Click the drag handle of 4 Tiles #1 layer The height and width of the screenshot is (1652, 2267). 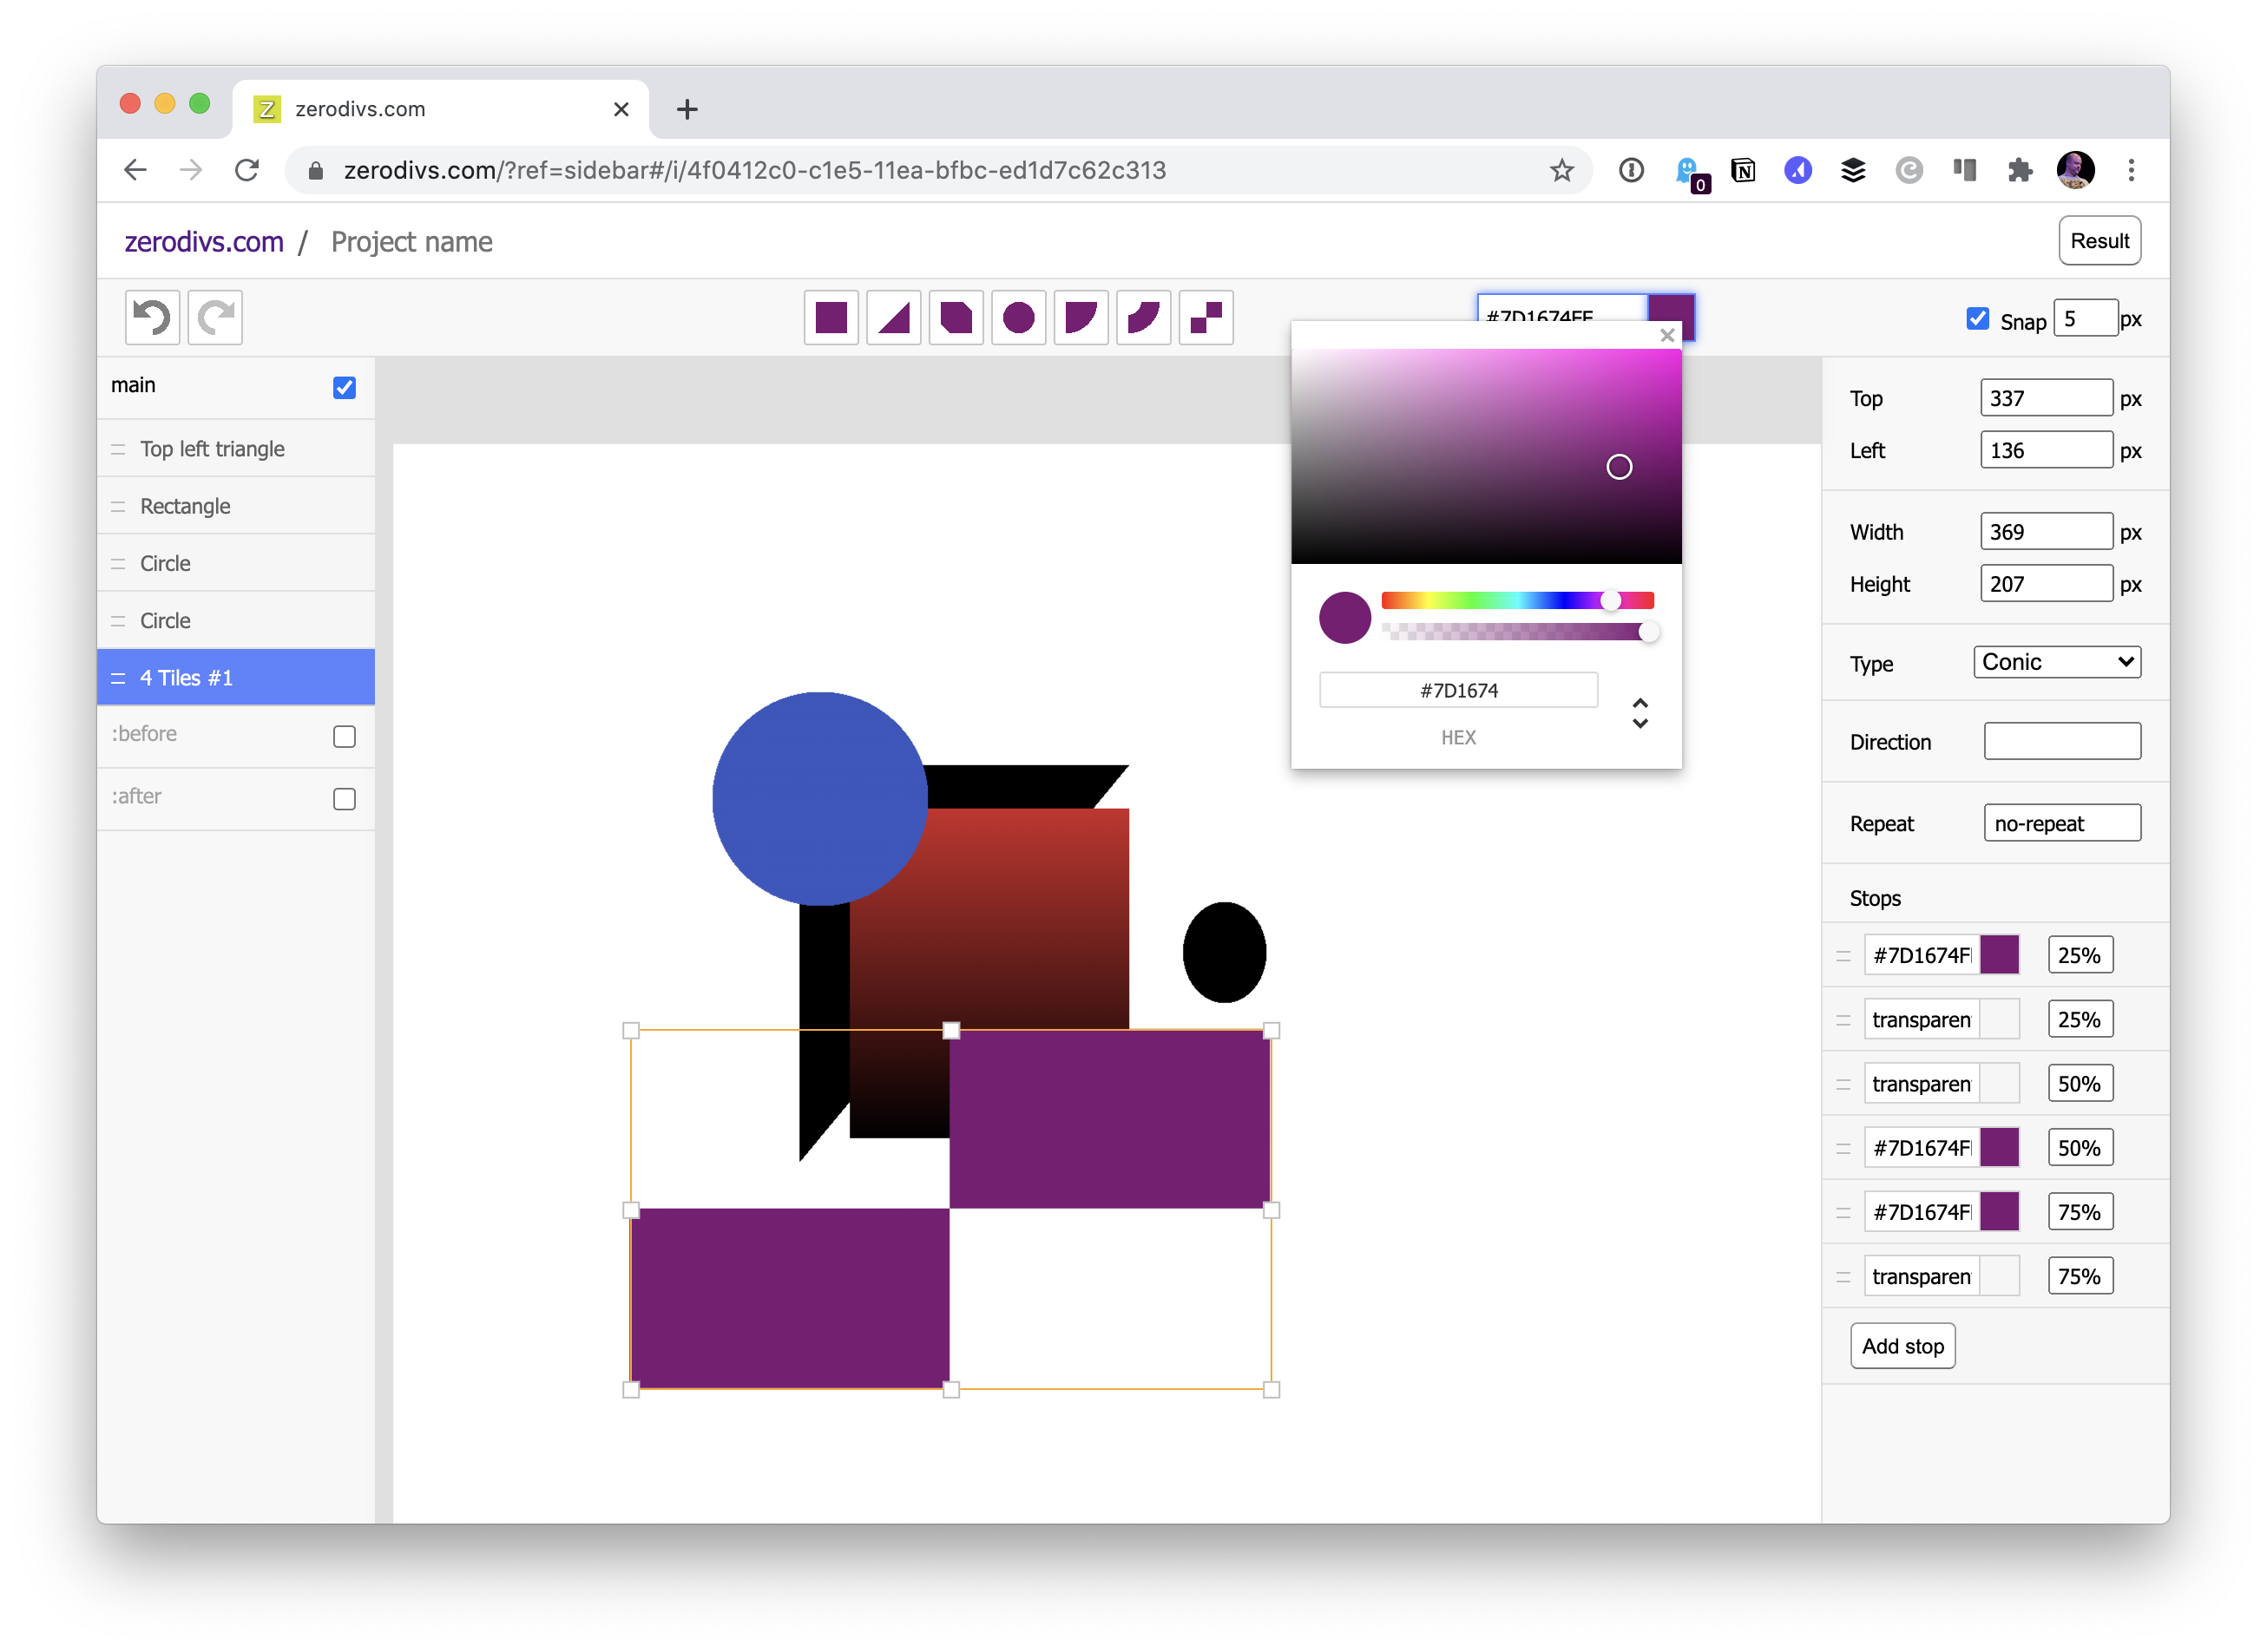tap(118, 678)
